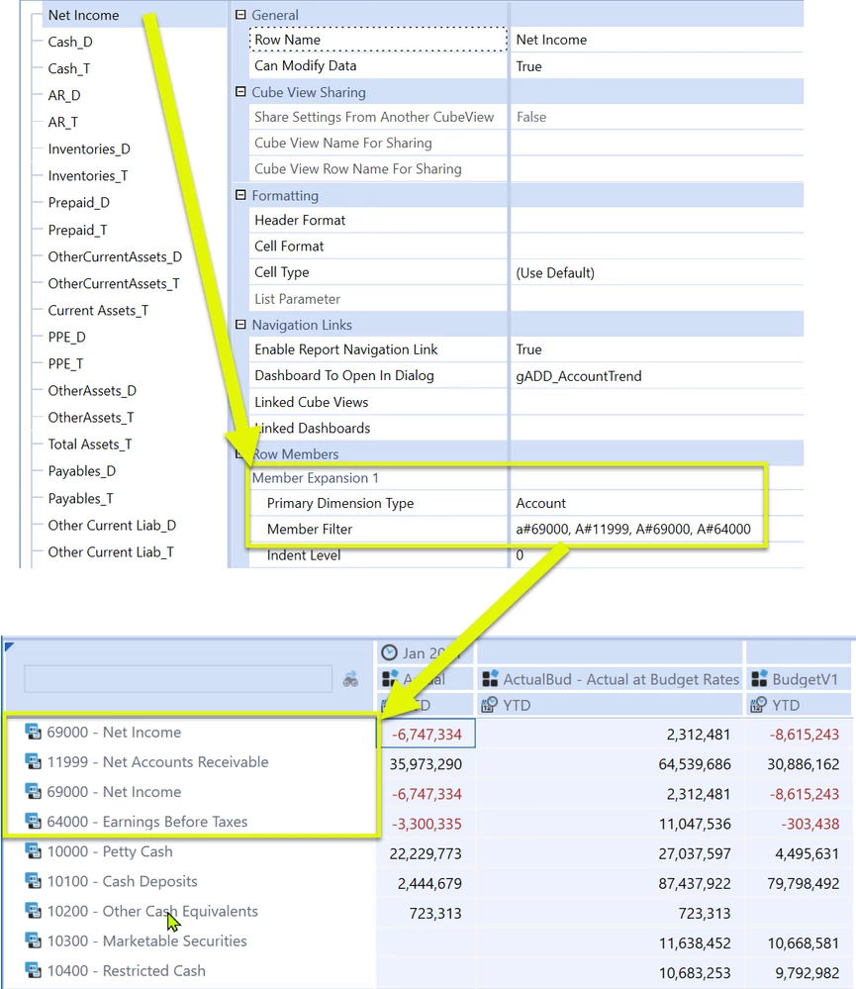The width and height of the screenshot is (856, 989).
Task: Select OtherAssets_D row
Action: pos(92,390)
